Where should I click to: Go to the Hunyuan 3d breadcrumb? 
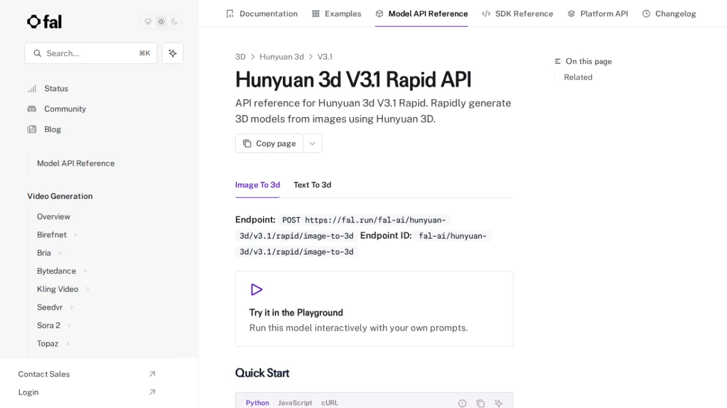click(282, 57)
